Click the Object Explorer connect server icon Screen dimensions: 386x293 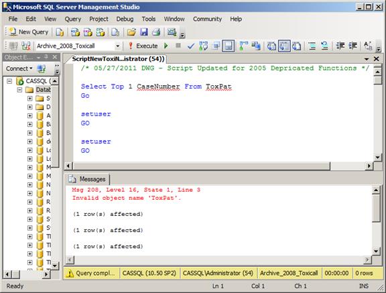tap(42, 68)
